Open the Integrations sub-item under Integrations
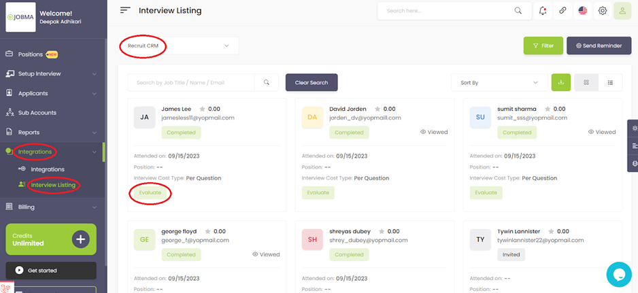Screen dimensions: 638x293 (x=48, y=169)
